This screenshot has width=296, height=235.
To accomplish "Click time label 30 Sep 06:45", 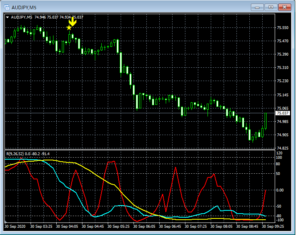I will [170, 227].
